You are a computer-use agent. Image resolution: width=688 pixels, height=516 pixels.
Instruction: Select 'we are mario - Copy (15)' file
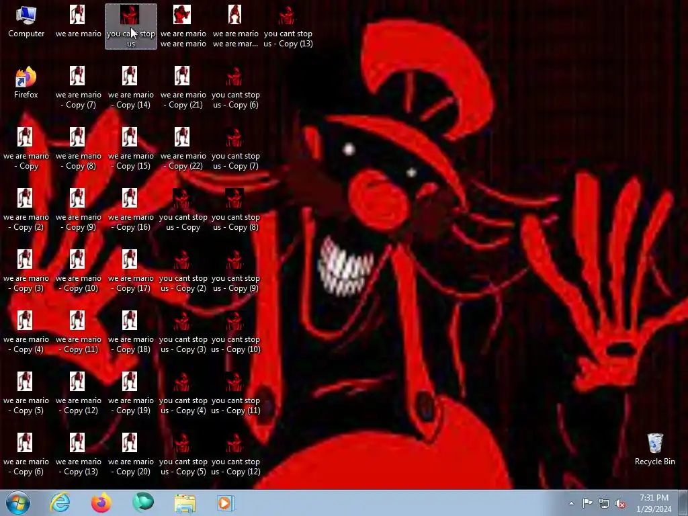point(131,148)
